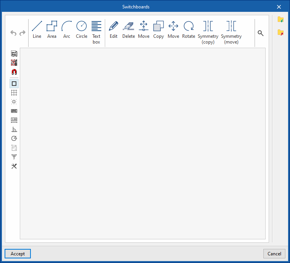Choose Symmetry (move) tool
Screen dimensions: 290x263
click(x=231, y=32)
